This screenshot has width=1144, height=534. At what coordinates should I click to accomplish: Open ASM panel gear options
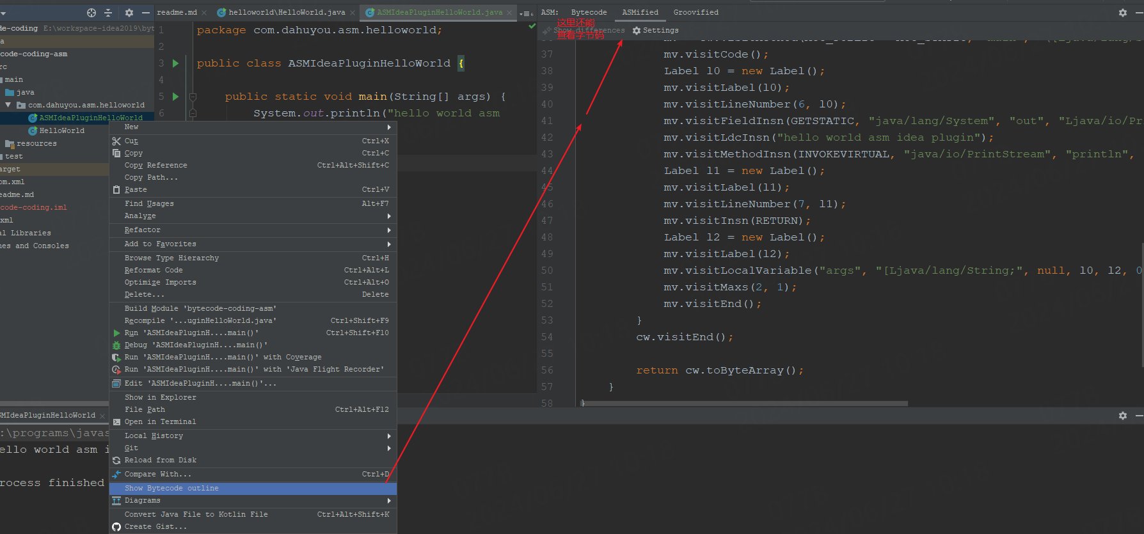(1123, 13)
